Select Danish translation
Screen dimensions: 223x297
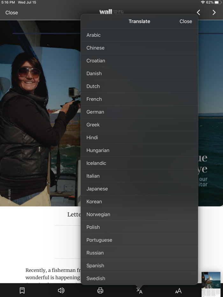(139, 73)
